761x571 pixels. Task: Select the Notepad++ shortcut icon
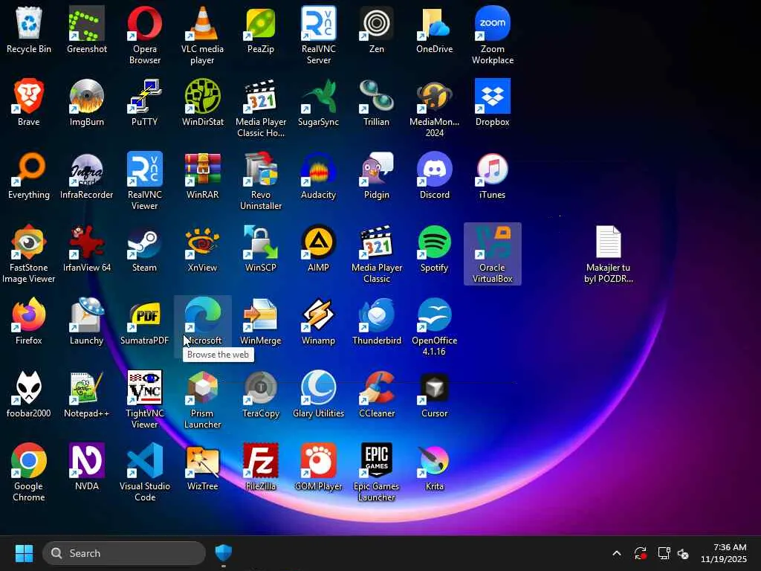86,390
